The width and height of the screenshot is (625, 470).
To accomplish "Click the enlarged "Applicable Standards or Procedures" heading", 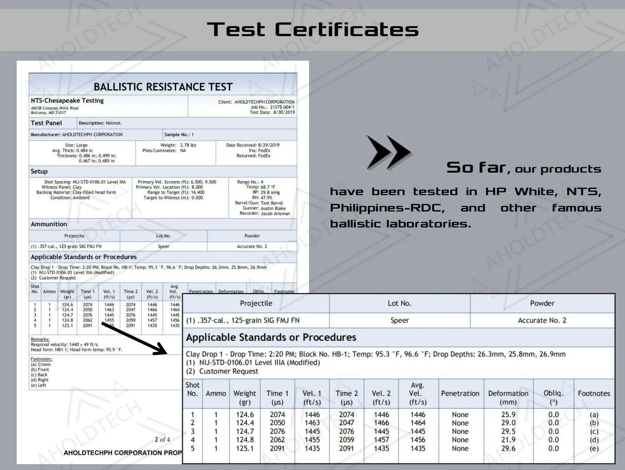I will (271, 337).
